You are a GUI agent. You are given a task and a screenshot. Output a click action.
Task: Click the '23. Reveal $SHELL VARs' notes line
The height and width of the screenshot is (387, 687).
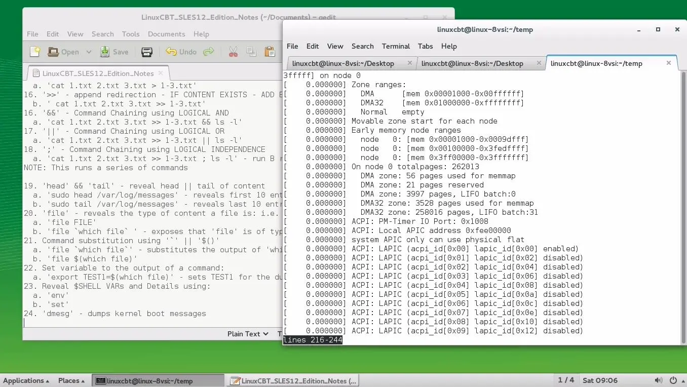117,286
